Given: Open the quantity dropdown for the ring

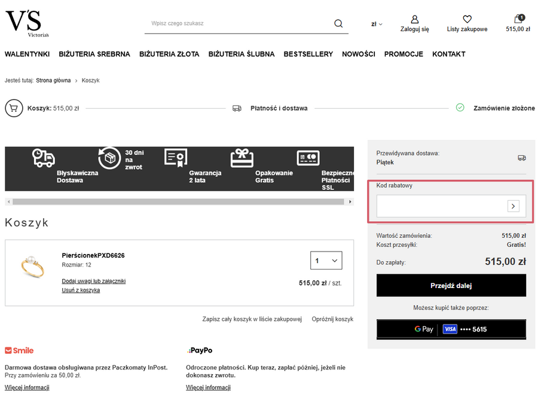Looking at the screenshot, I should pyautogui.click(x=326, y=261).
